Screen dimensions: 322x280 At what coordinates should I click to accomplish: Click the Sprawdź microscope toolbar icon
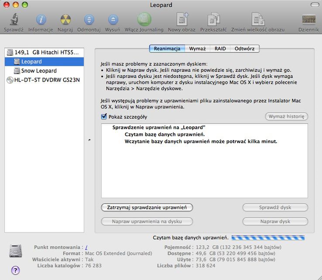point(14,19)
